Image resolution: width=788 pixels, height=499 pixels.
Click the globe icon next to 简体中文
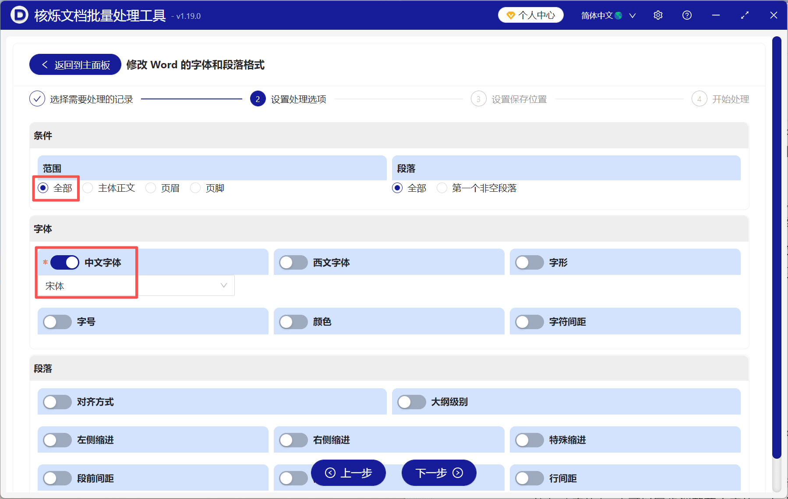point(618,15)
